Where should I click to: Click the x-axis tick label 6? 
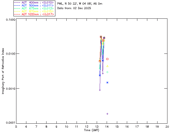pyautogui.click(x=26, y=127)
